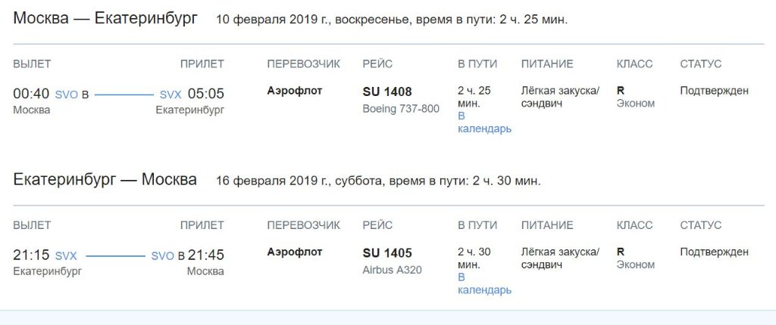Viewport: 776px width, 325px height.
Task: Click SVO arrival airport link for flight SU 1405
Action: pyautogui.click(x=163, y=256)
